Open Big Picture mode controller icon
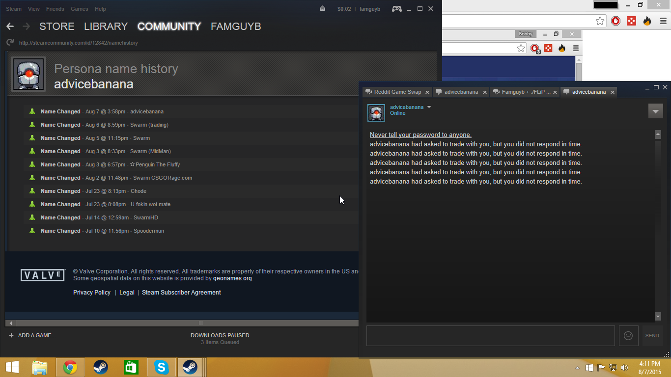This screenshot has height=377, width=671. point(396,9)
